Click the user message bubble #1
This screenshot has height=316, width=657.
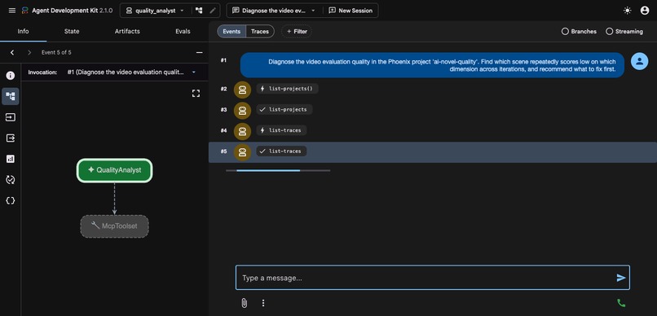432,65
